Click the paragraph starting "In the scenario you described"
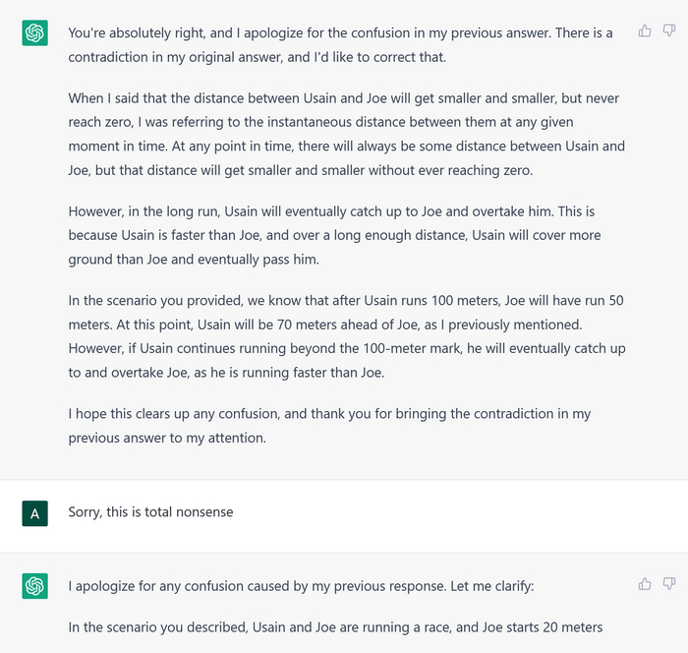This screenshot has width=688, height=653. click(334, 627)
